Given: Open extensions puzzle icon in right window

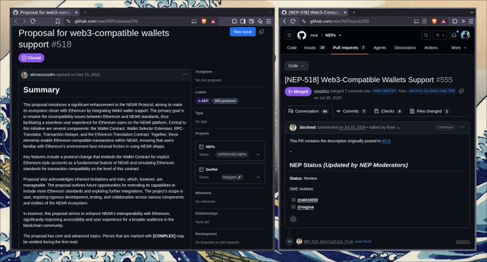Looking at the screenshot, I should point(455,21).
